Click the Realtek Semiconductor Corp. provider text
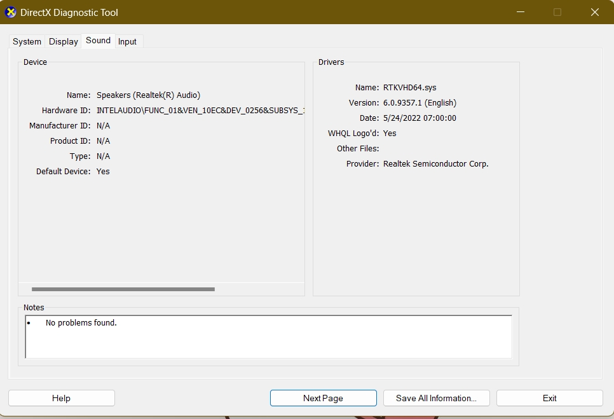 pyautogui.click(x=435, y=164)
